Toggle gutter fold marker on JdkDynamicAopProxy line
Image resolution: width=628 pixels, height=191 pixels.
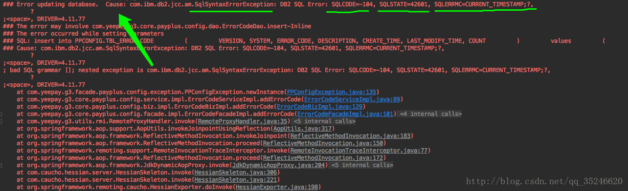coord(1,165)
